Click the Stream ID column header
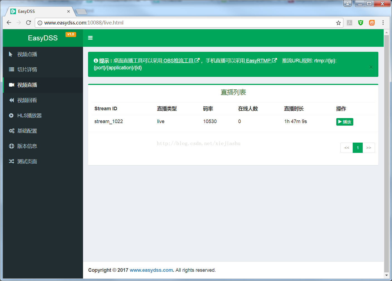392x281 pixels. point(106,109)
